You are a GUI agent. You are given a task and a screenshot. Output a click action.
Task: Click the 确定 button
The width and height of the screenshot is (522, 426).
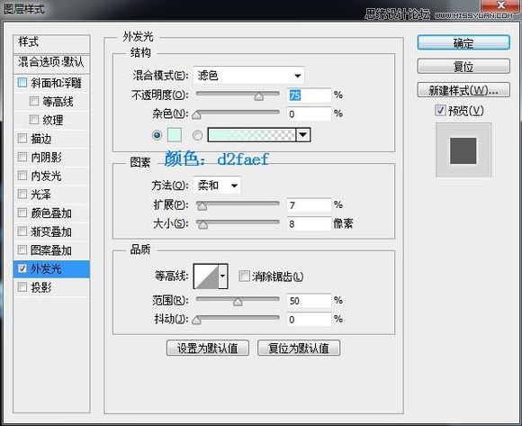463,43
